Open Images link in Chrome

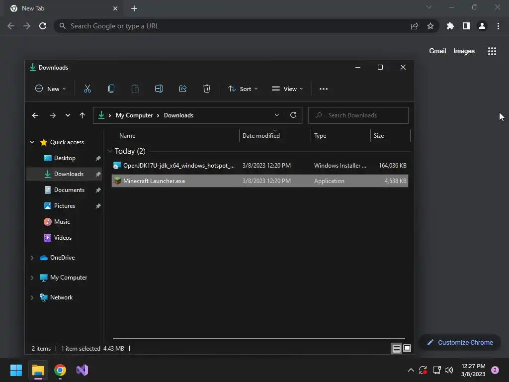pyautogui.click(x=464, y=51)
